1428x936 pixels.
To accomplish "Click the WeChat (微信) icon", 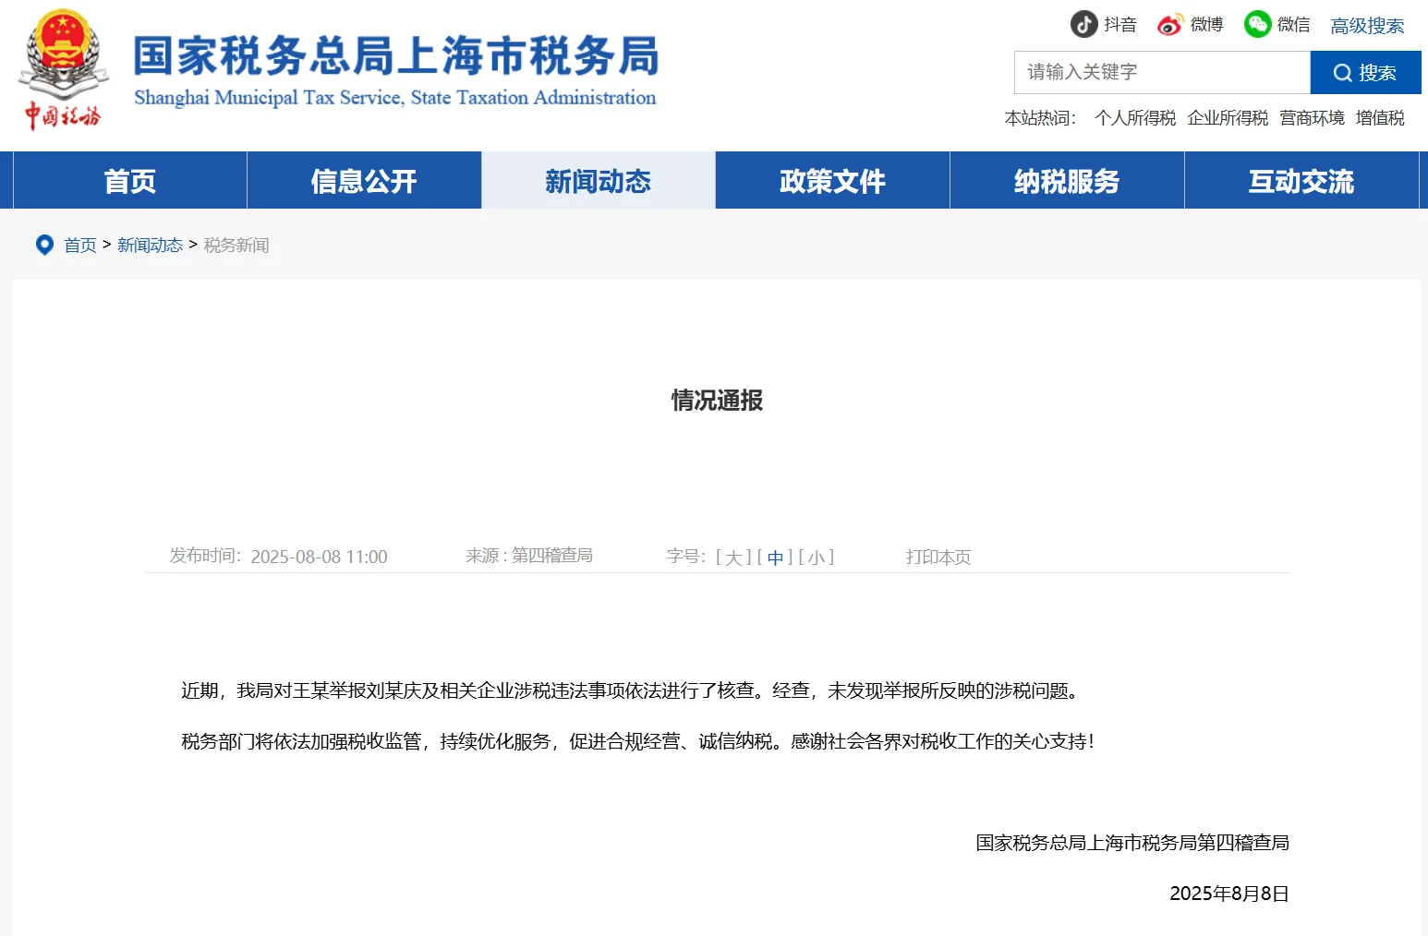I will point(1257,24).
